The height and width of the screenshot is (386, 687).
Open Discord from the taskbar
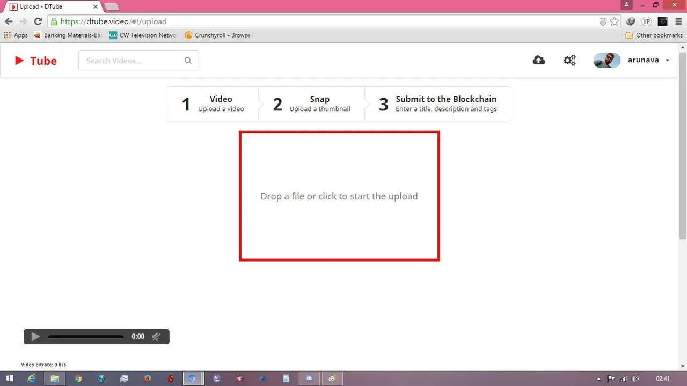click(x=309, y=378)
